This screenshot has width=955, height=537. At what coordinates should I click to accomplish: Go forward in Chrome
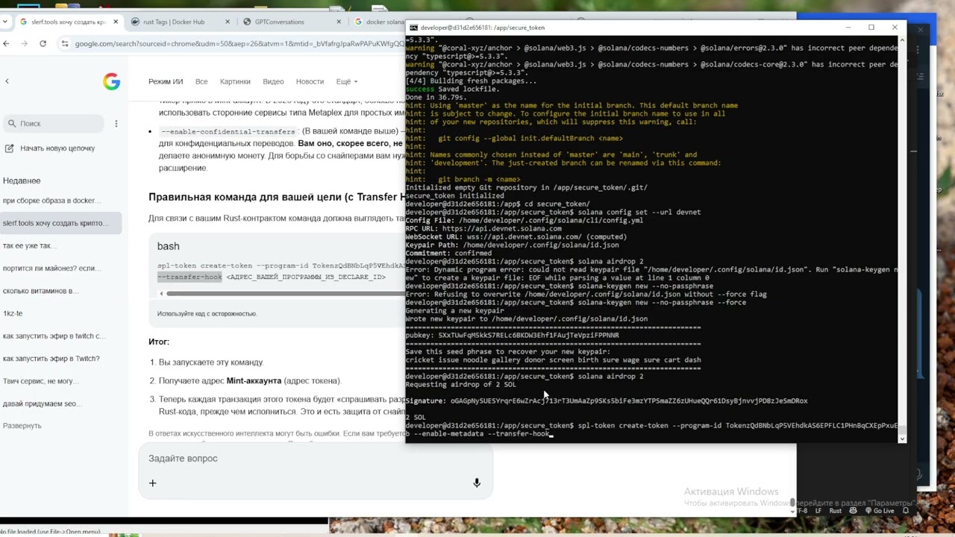25,44
